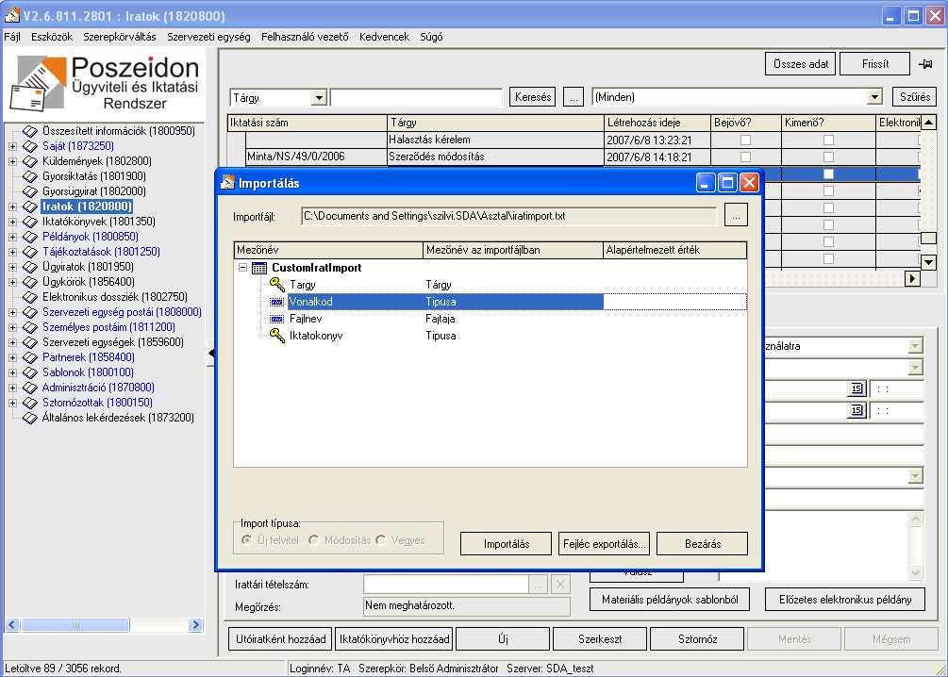Click the Adminisztráció tree icon
This screenshot has height=677, width=948.
pos(30,388)
